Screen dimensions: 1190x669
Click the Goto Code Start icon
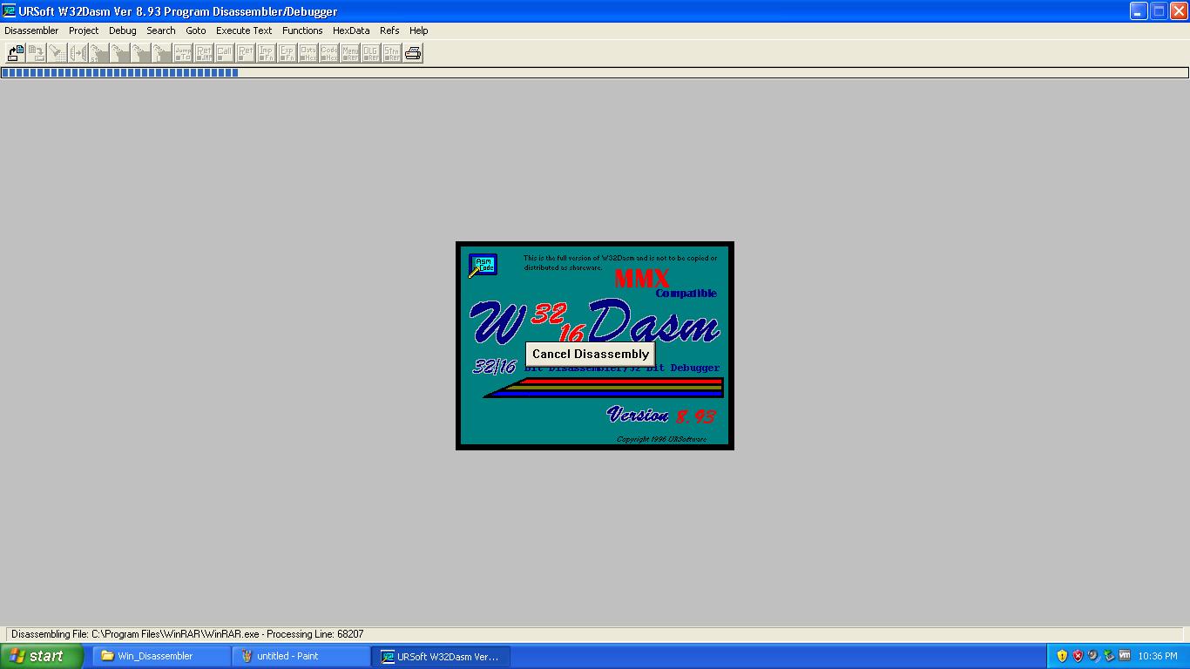coord(98,53)
